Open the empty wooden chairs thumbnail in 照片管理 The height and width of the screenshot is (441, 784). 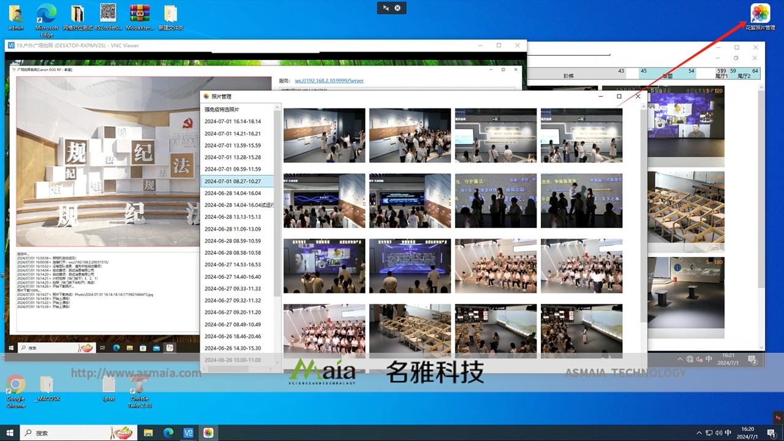coord(410,331)
